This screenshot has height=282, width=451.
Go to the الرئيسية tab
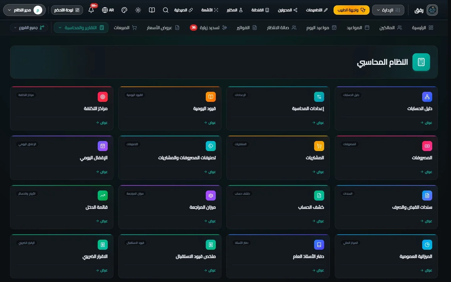(422, 28)
